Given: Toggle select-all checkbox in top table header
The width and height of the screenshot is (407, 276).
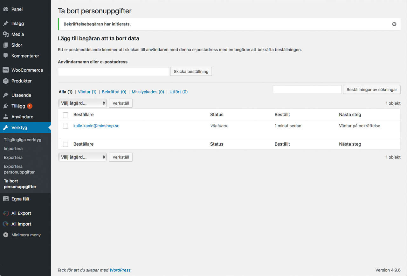Looking at the screenshot, I should point(66,115).
